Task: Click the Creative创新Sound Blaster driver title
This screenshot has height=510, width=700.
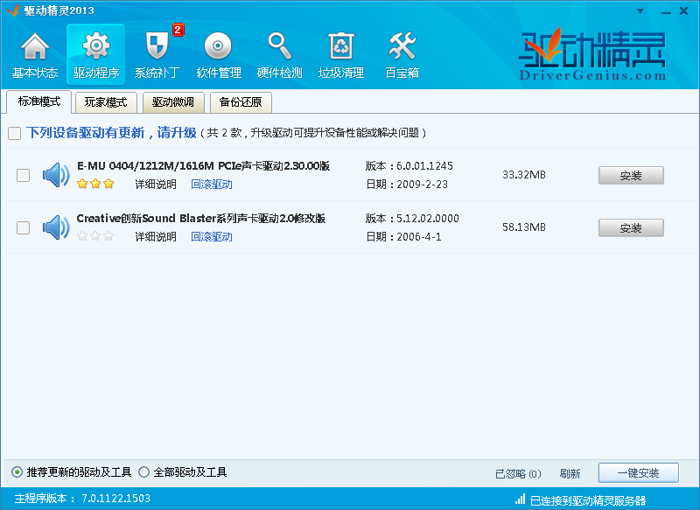Action: coord(201,218)
